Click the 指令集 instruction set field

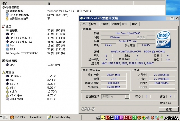click(x=138, y=64)
